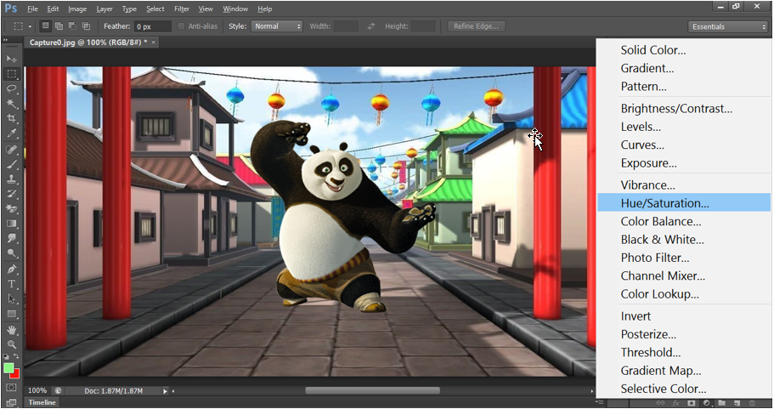Viewport: 774px width, 409px height.
Task: Choose the Eyedropper tool
Action: coord(12,133)
